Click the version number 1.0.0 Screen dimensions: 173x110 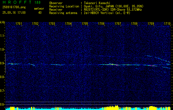point(37,2)
